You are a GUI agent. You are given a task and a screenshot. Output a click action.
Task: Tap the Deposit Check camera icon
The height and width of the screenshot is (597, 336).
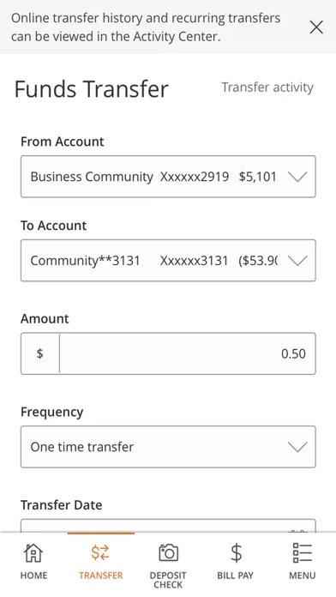(x=168, y=553)
